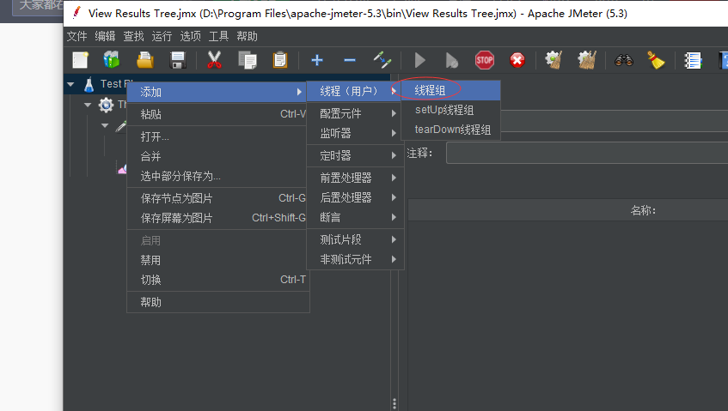Collapse all nodes with minus icon
Viewport: 728px width, 411px height.
coord(350,60)
